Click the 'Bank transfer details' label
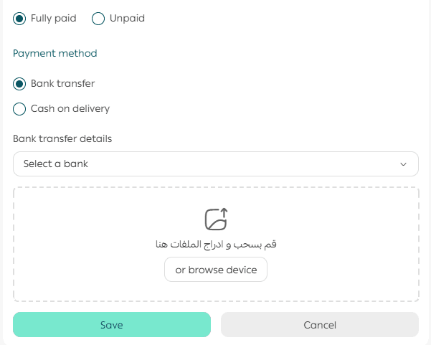This screenshot has height=345, width=431. (x=62, y=138)
